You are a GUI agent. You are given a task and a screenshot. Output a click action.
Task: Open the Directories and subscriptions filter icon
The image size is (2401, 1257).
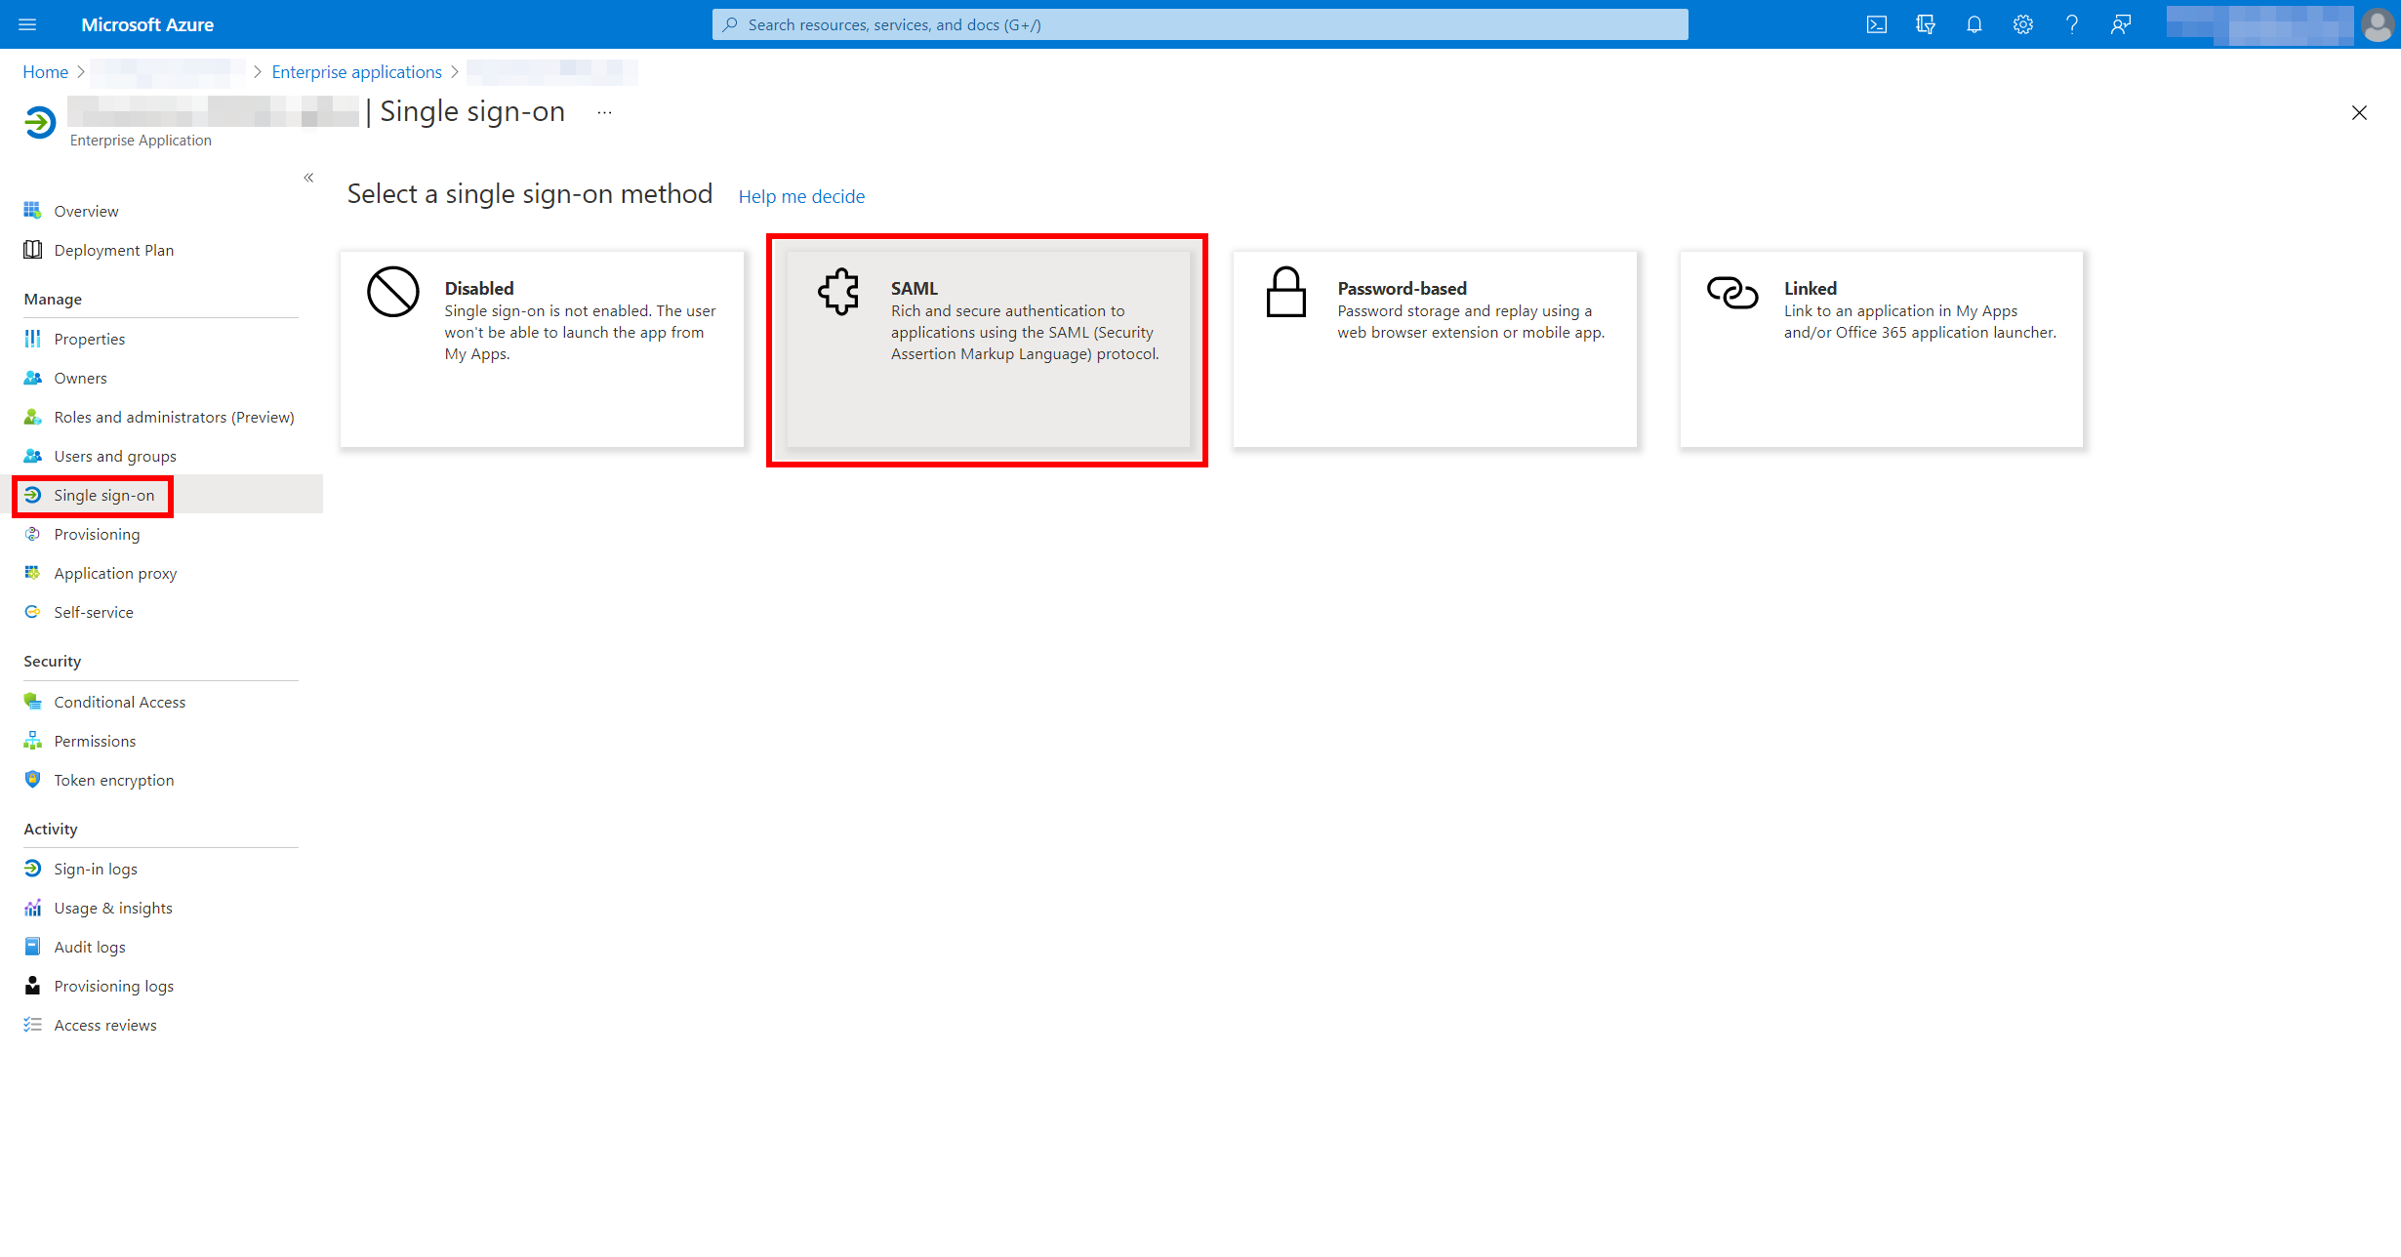1925,24
